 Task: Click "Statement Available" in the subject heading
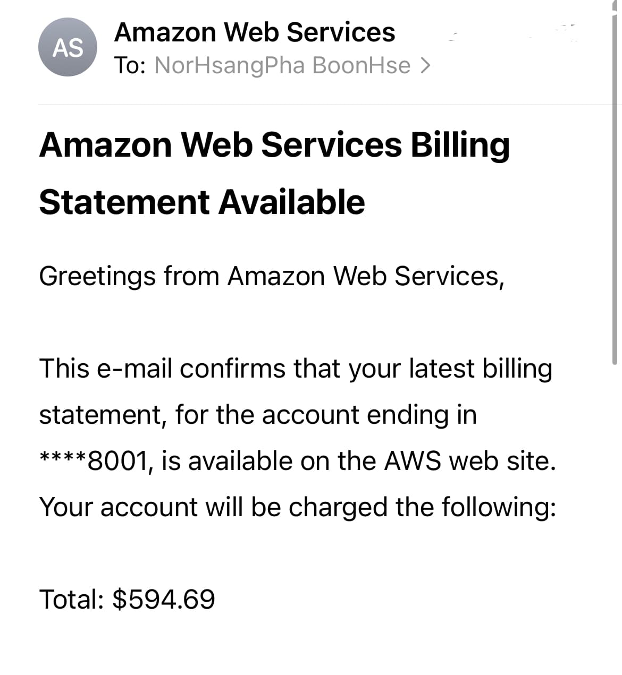[202, 202]
